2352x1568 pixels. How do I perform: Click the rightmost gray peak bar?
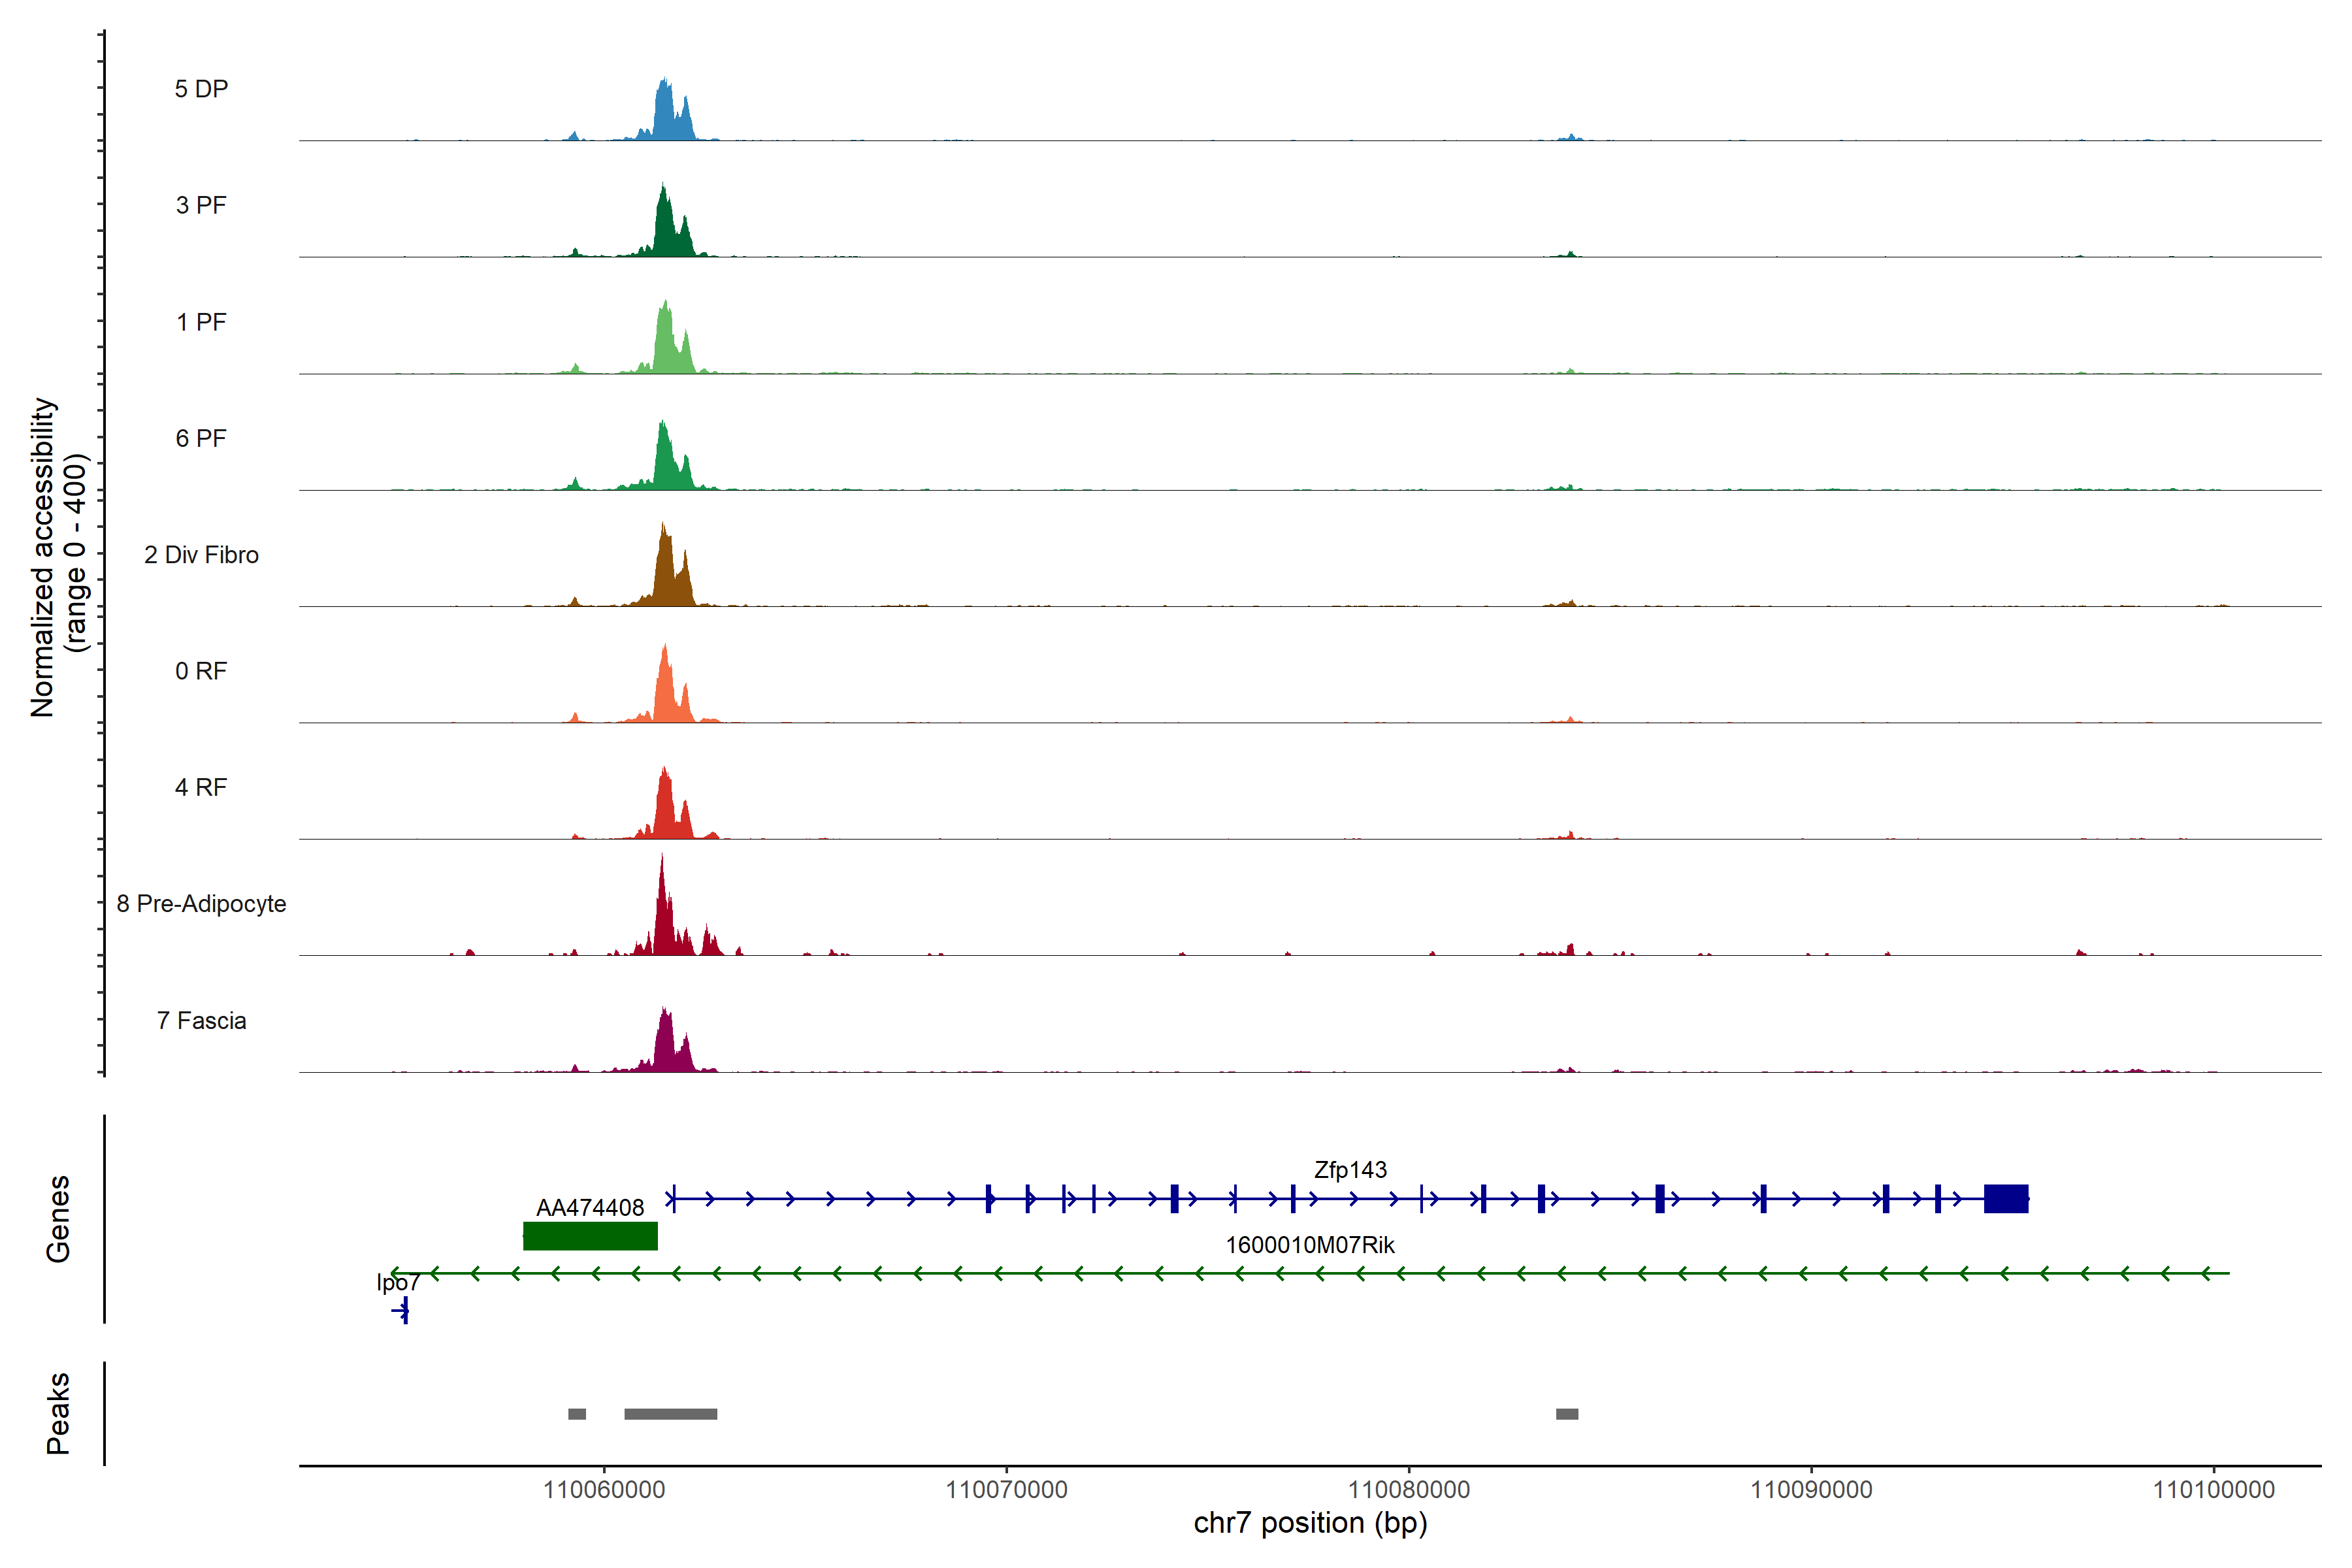click(1567, 1414)
